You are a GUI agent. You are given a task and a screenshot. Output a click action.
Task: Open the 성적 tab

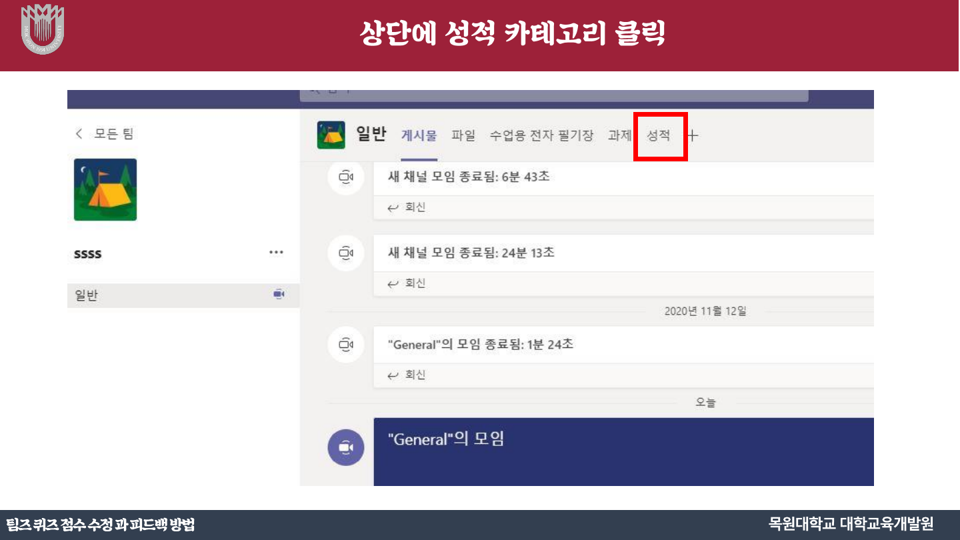659,136
